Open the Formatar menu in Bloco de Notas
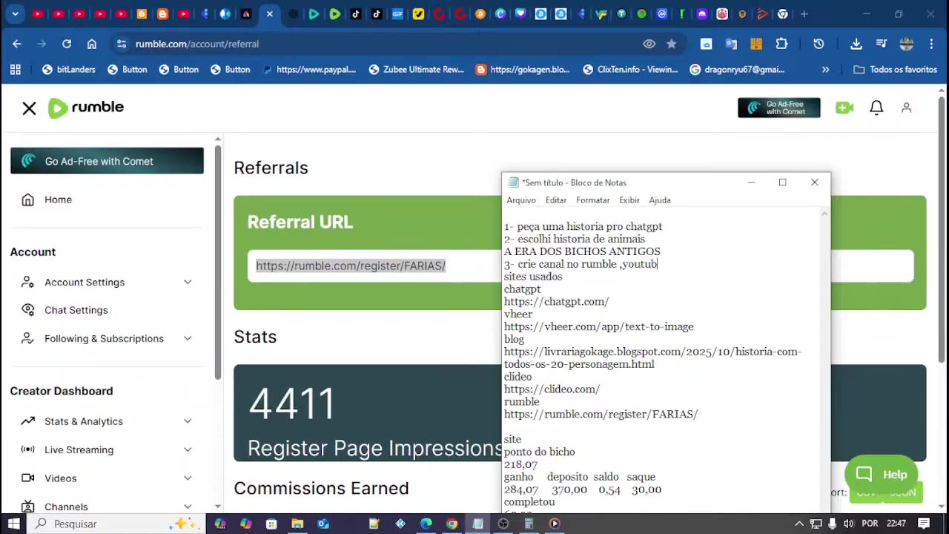 (x=593, y=200)
